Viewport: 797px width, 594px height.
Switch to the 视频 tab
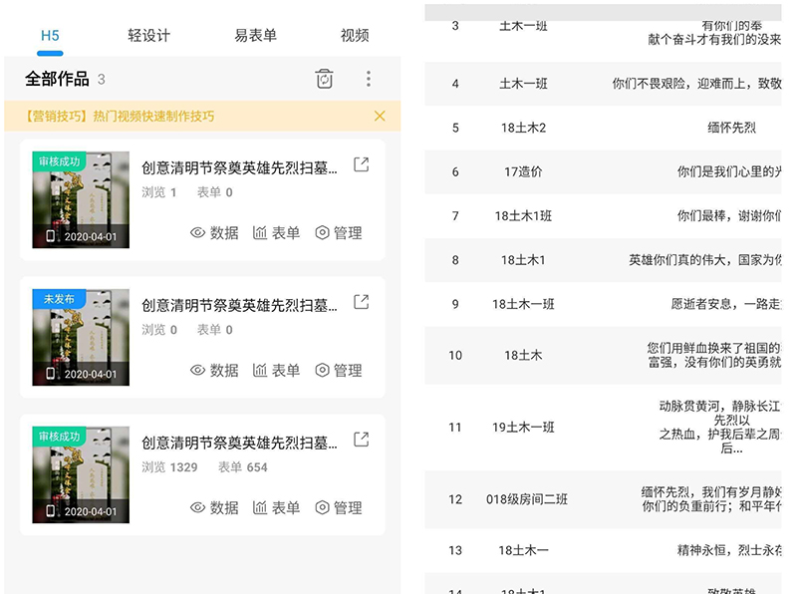click(x=355, y=35)
